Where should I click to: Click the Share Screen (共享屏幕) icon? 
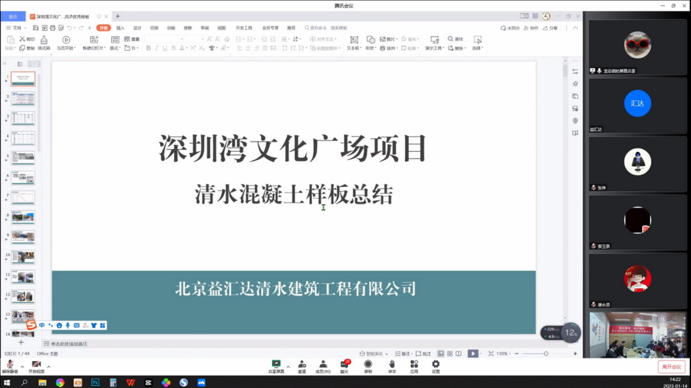click(x=276, y=364)
